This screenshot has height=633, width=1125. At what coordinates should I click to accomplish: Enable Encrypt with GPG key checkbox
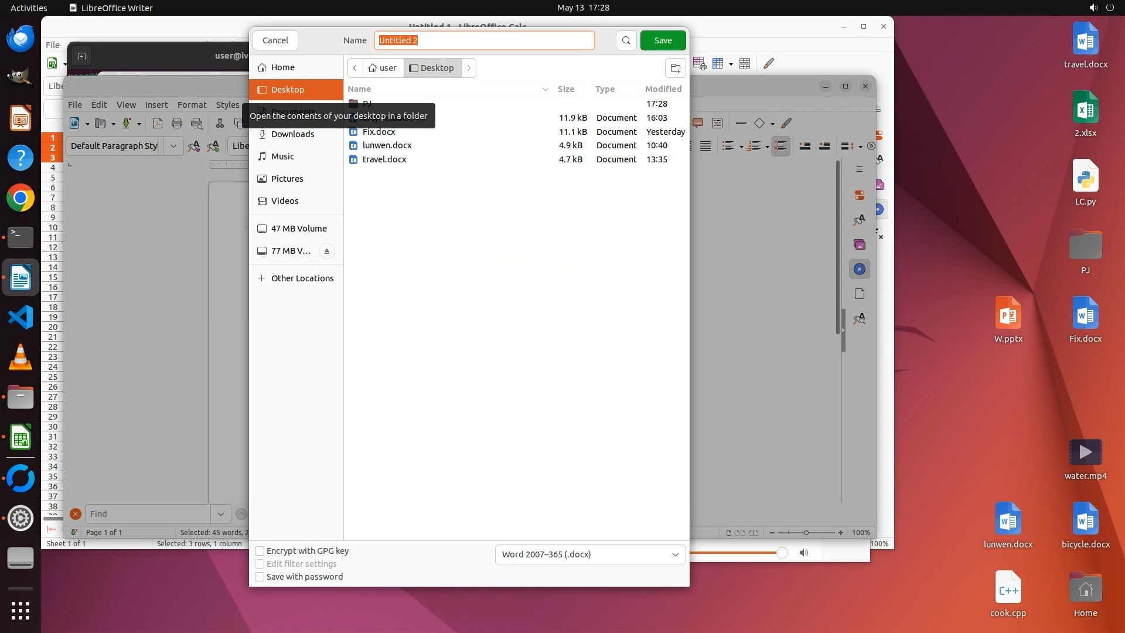[260, 551]
